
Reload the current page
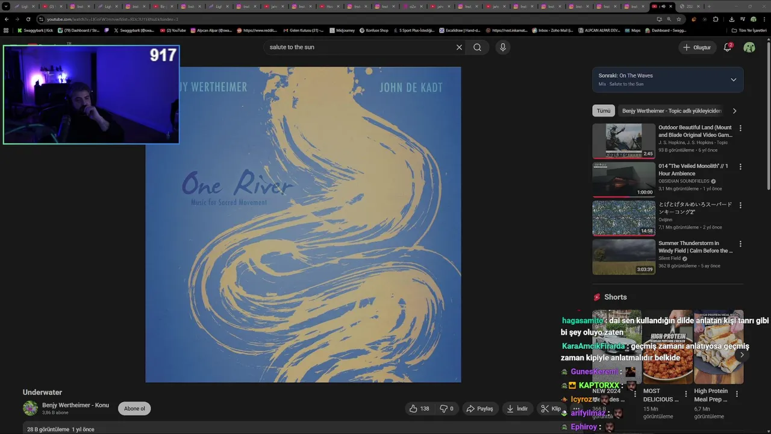point(28,19)
